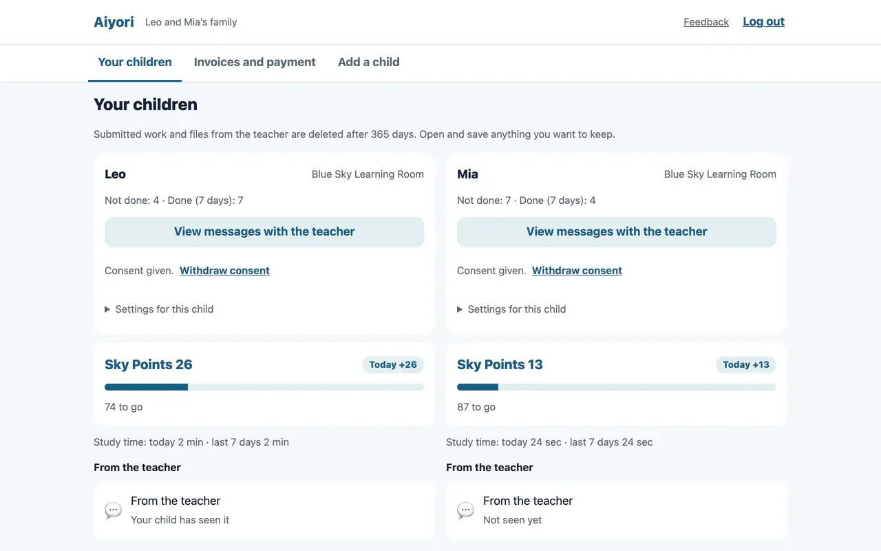The image size is (881, 551).
Task: Click the speech bubble icon in Leo's teacher message
Action: pyautogui.click(x=113, y=510)
